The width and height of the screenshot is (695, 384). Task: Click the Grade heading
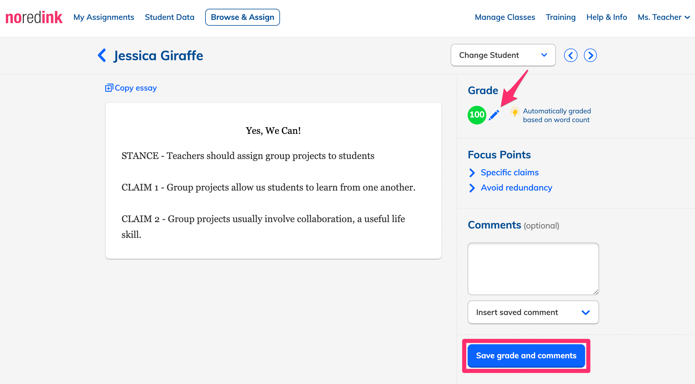tap(483, 90)
